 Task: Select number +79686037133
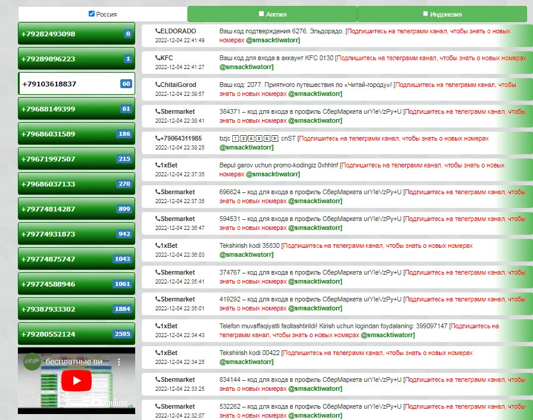[76, 183]
